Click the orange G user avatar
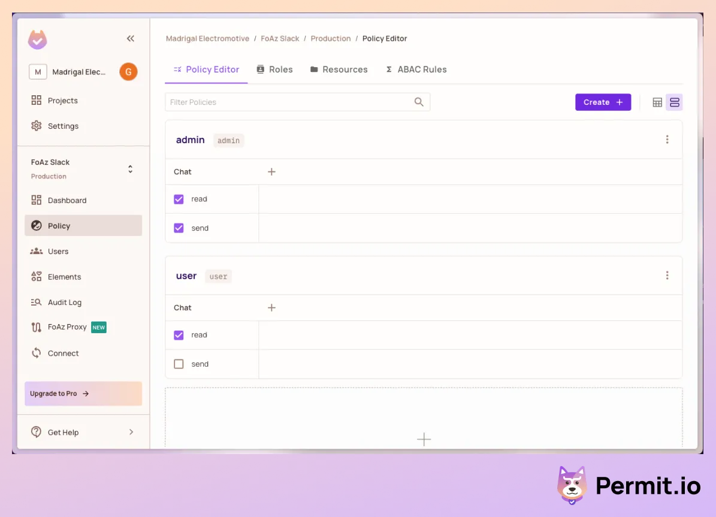Screen dimensions: 716x517 point(128,72)
